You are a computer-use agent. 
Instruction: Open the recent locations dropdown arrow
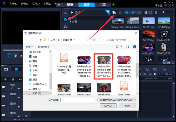click(37, 40)
